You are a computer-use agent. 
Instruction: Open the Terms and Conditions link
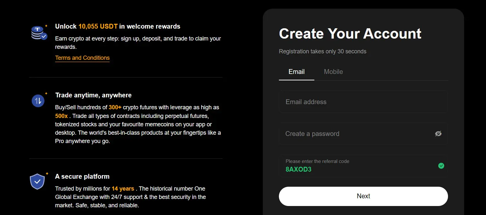[x=82, y=58]
